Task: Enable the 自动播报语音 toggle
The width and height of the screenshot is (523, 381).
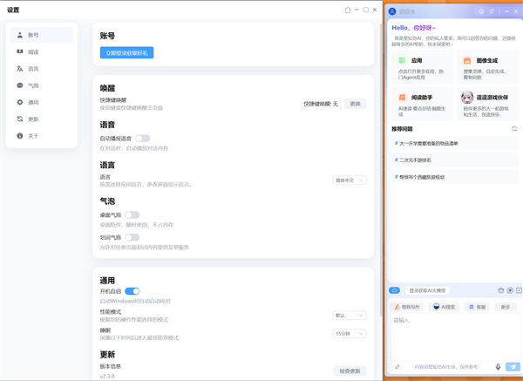Action: (142, 138)
